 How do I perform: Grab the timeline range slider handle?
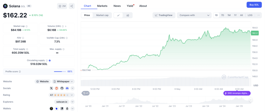251,100
